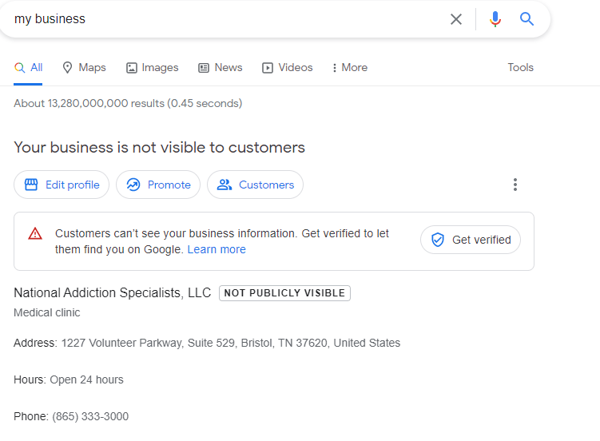Click the magnifying glass search button
This screenshot has width=600, height=441.
pos(526,19)
